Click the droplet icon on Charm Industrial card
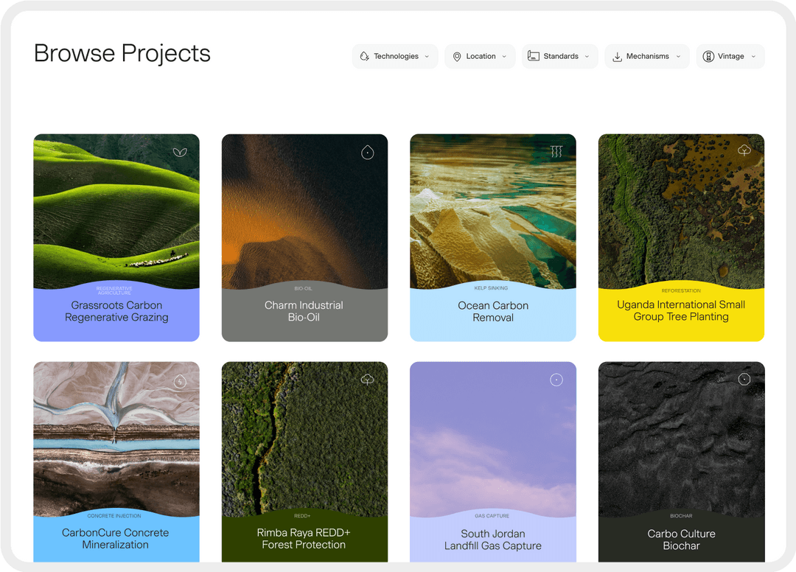The width and height of the screenshot is (796, 572). click(368, 153)
